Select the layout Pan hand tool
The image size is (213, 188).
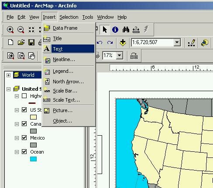31,56
